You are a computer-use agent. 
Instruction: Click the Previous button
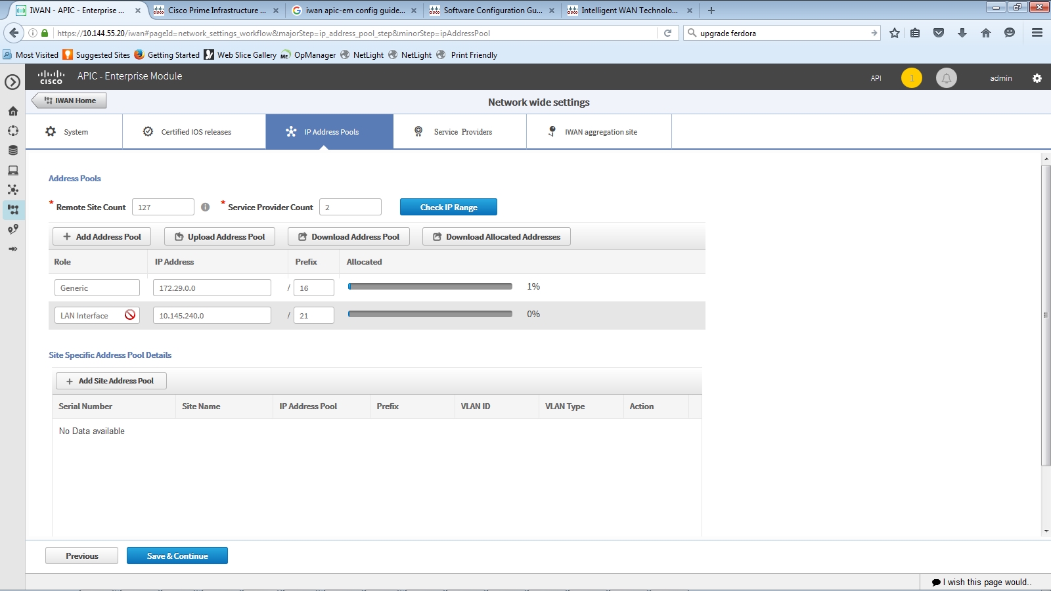(x=81, y=556)
